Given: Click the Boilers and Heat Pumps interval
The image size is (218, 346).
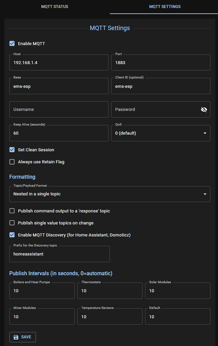Looking at the screenshot, I should click(x=42, y=291).
